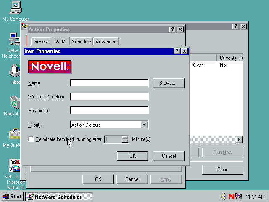Screen dimensions: 269x202
Task: Click the Browse button
Action: click(169, 83)
